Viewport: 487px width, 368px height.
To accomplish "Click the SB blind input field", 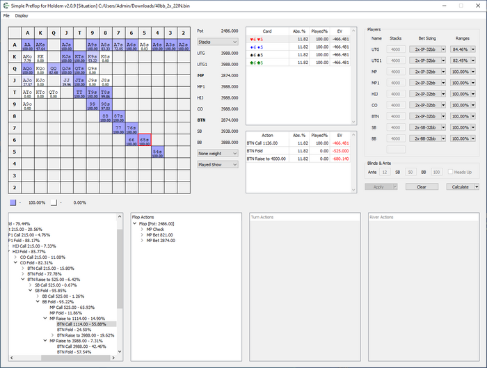I will pyautogui.click(x=410, y=172).
